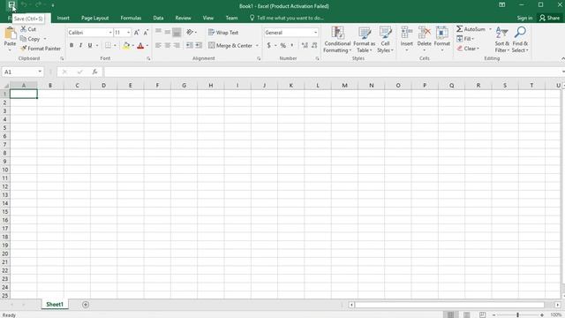Viewport: 565px width, 318px height.
Task: Click the Copy icon
Action: [x=24, y=39]
